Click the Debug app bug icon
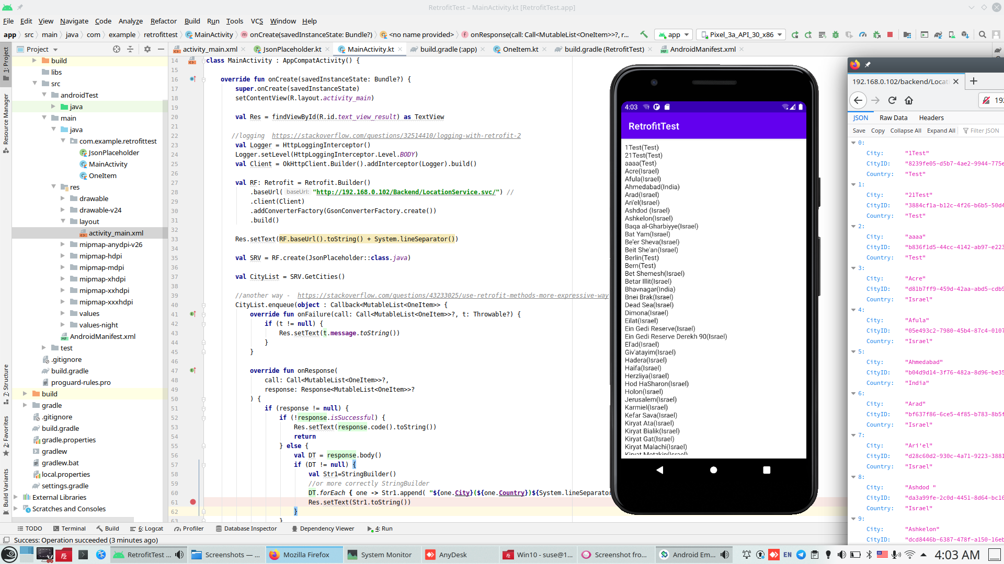 point(836,34)
